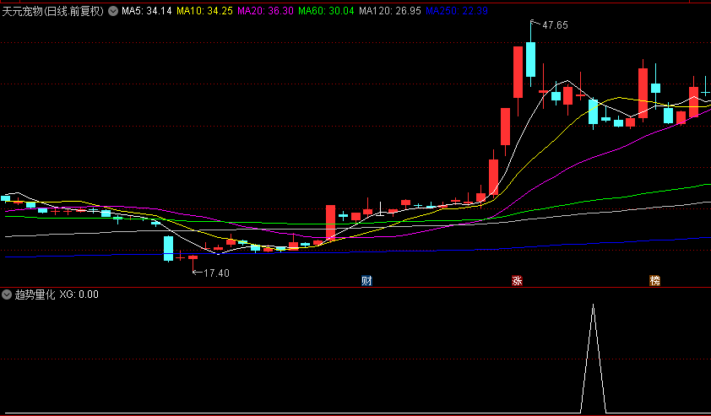Click the 趋势量化 indicator name
The height and width of the screenshot is (416, 711).
pyautogui.click(x=35, y=294)
